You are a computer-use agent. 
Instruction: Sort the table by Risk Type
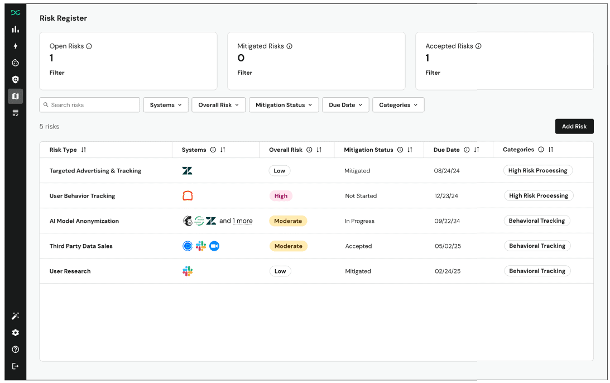coord(84,150)
